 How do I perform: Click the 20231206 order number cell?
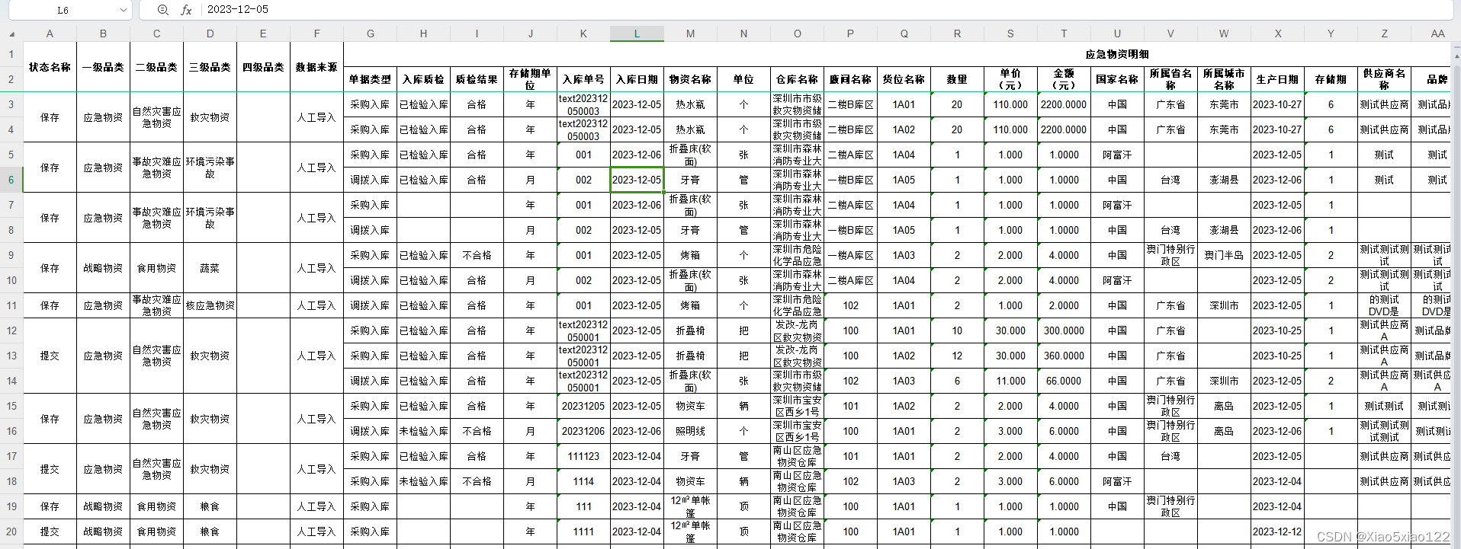583,431
